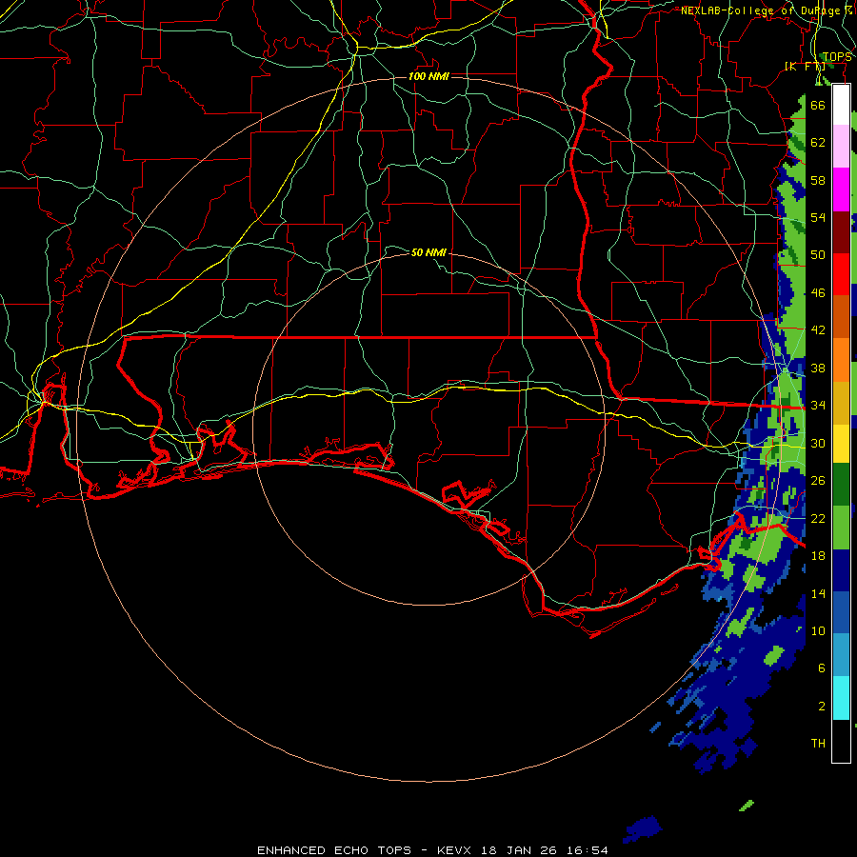Click the 62 legend value

tap(818, 143)
